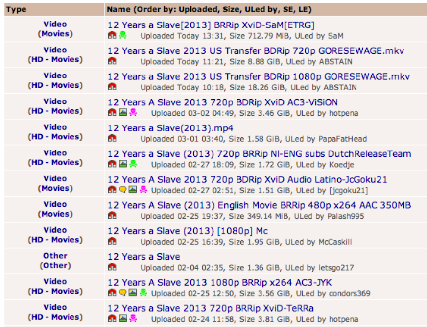Sort results by LE in header

point(303,9)
